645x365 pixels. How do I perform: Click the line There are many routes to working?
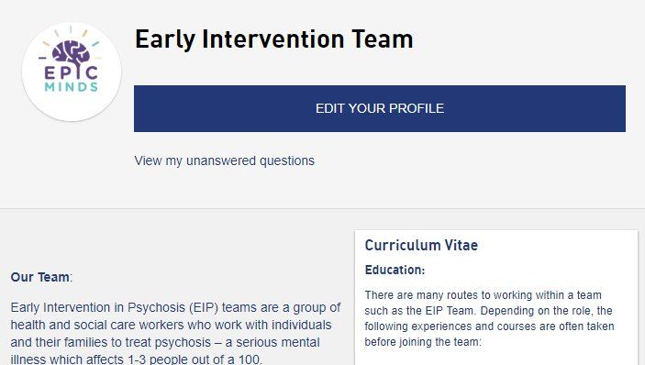483,295
